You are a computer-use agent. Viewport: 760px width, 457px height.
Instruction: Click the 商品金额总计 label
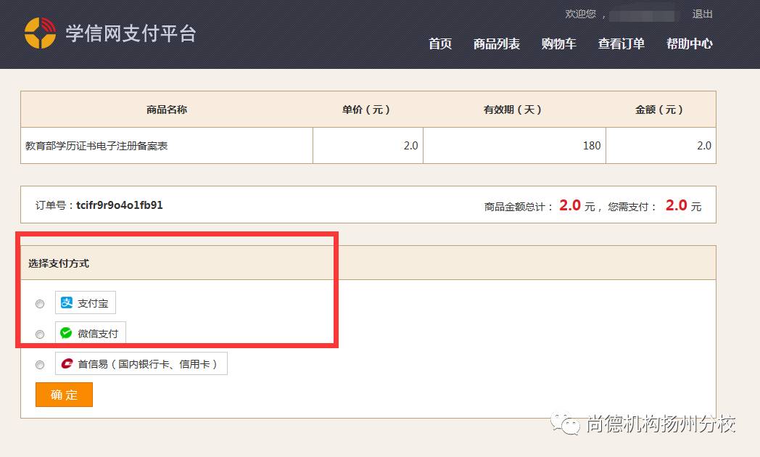[x=518, y=207]
